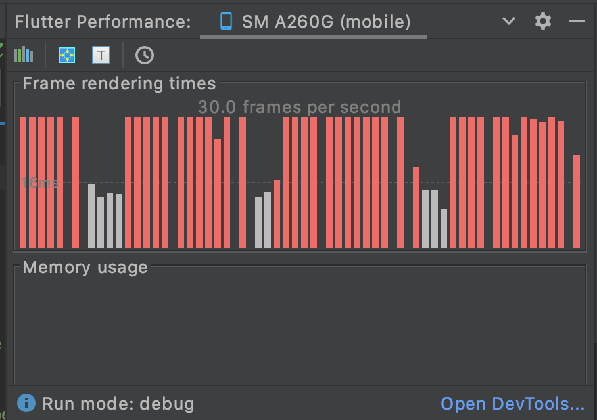Image resolution: width=597 pixels, height=420 pixels.
Task: Open the Flutter Performance settings gear
Action: pyautogui.click(x=543, y=20)
